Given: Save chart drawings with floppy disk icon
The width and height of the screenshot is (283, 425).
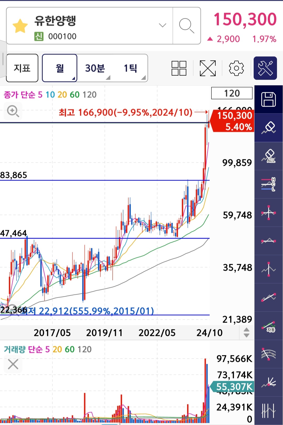Looking at the screenshot, I should click(269, 99).
